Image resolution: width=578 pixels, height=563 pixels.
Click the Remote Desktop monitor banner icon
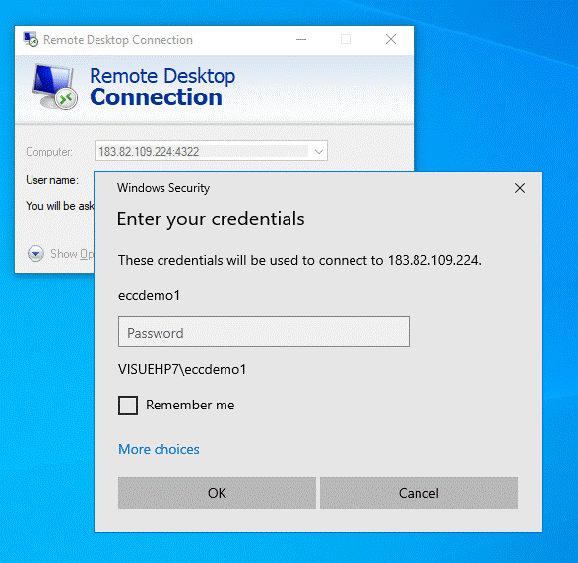click(54, 87)
